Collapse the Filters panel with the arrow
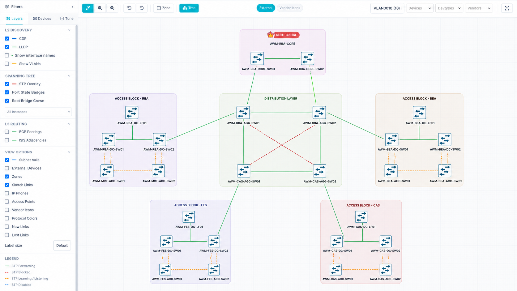 click(73, 7)
